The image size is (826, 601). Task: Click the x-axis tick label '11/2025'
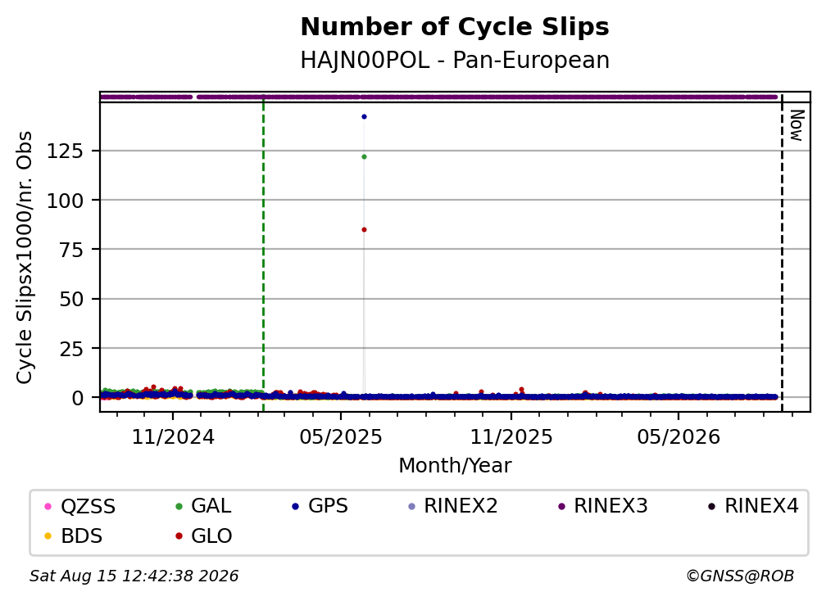pos(511,437)
